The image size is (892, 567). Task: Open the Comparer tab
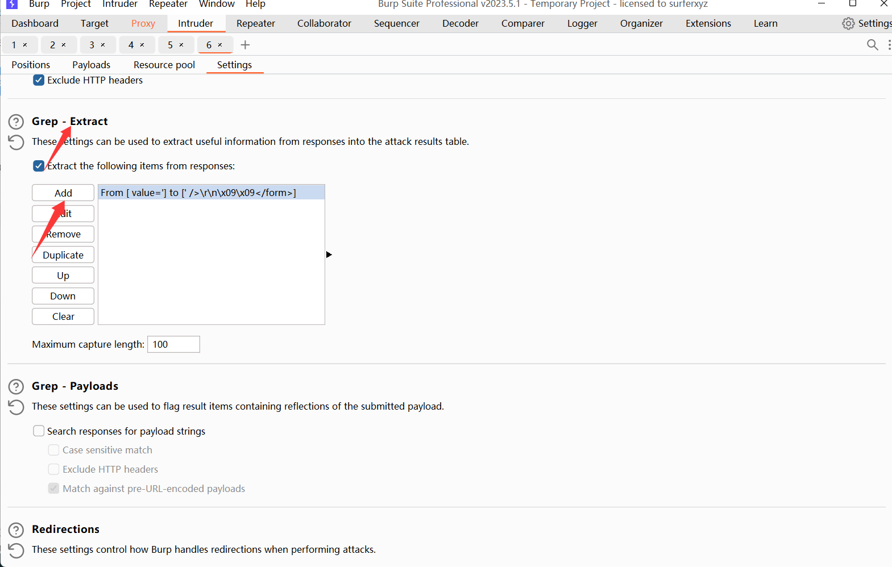coord(523,23)
